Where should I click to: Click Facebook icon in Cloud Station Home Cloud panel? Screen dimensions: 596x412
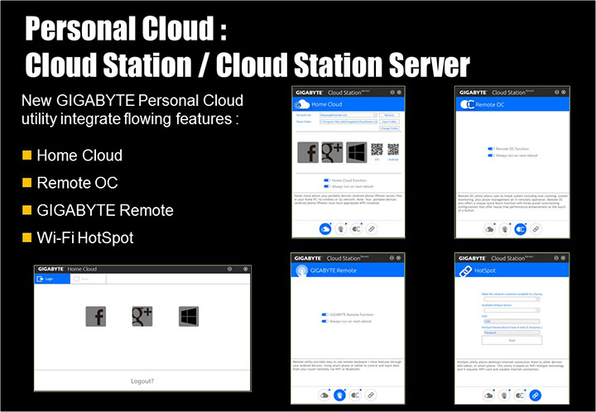tap(308, 152)
